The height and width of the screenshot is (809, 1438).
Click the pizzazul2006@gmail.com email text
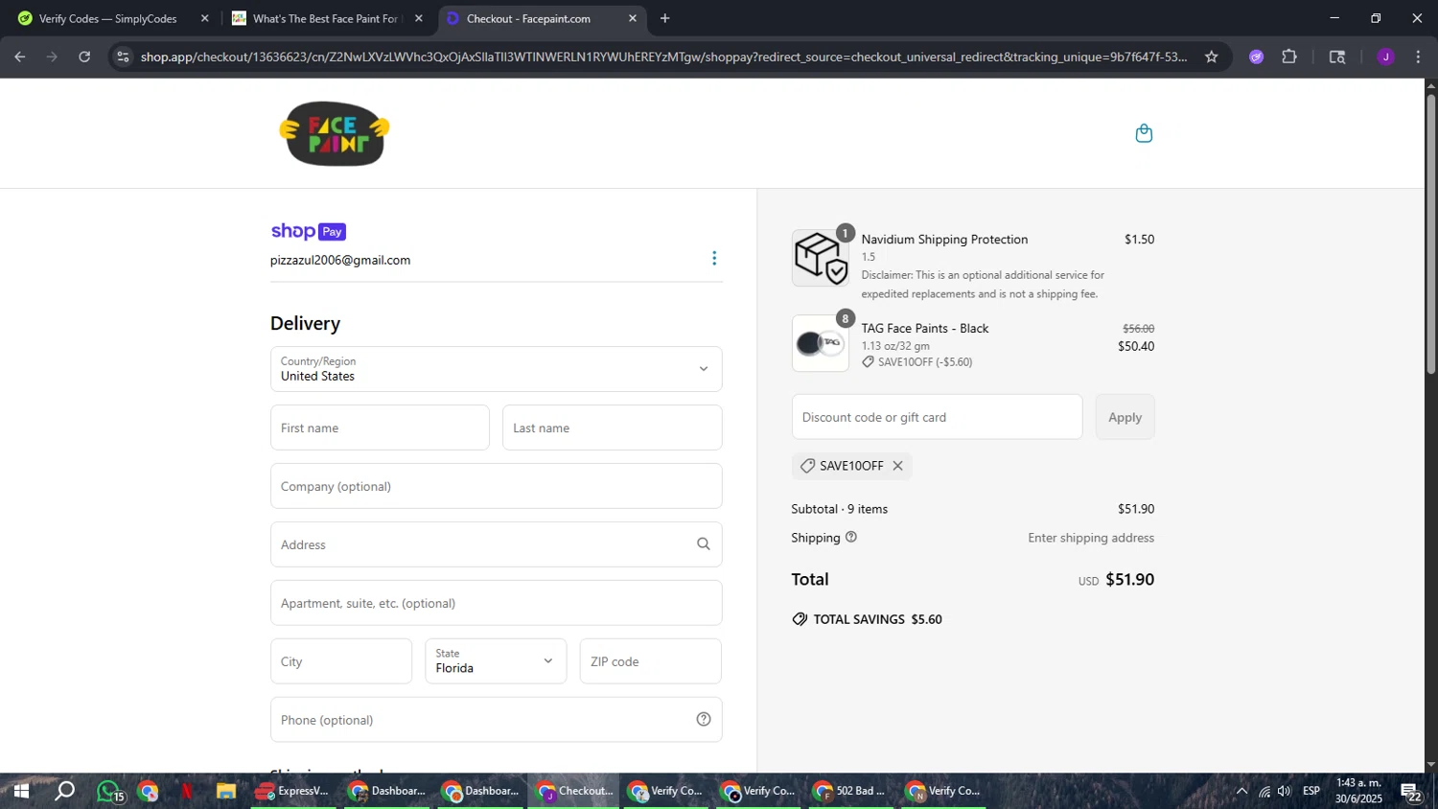(x=340, y=260)
